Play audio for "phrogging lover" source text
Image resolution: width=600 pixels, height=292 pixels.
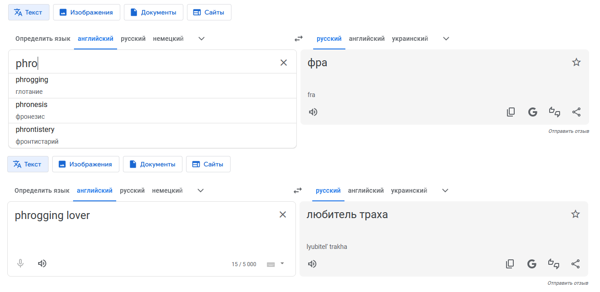[42, 263]
